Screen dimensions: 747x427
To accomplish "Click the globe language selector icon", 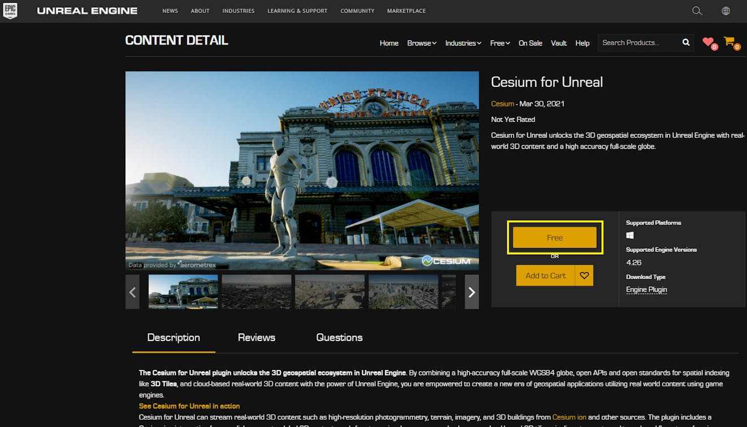I will click(x=726, y=11).
